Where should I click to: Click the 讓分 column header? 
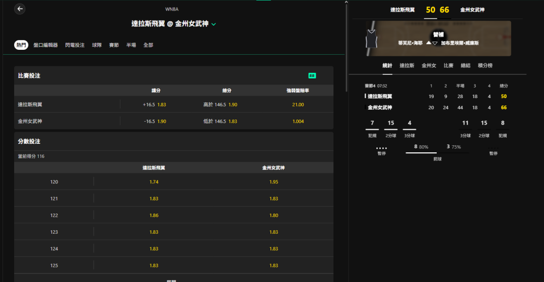[156, 90]
